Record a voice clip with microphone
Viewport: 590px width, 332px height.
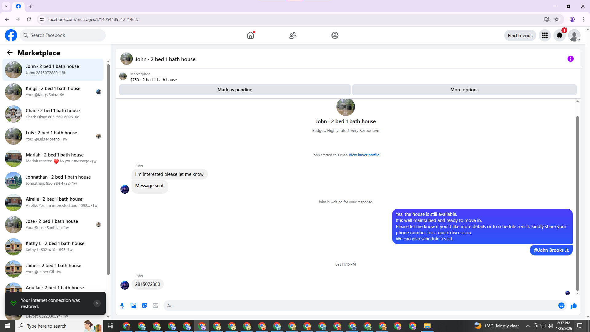click(x=122, y=306)
